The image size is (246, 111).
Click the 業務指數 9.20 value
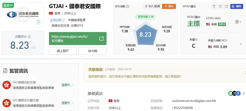[x=167, y=31]
